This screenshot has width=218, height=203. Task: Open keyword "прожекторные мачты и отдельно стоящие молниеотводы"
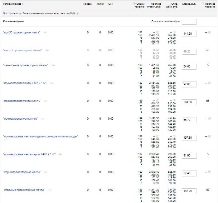pos(41,136)
